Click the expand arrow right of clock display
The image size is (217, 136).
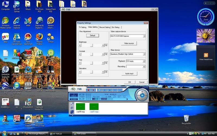(127, 99)
